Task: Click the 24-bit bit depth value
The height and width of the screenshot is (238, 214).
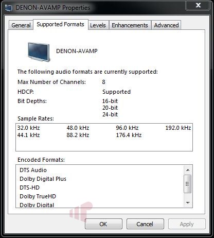Action: coord(110,114)
